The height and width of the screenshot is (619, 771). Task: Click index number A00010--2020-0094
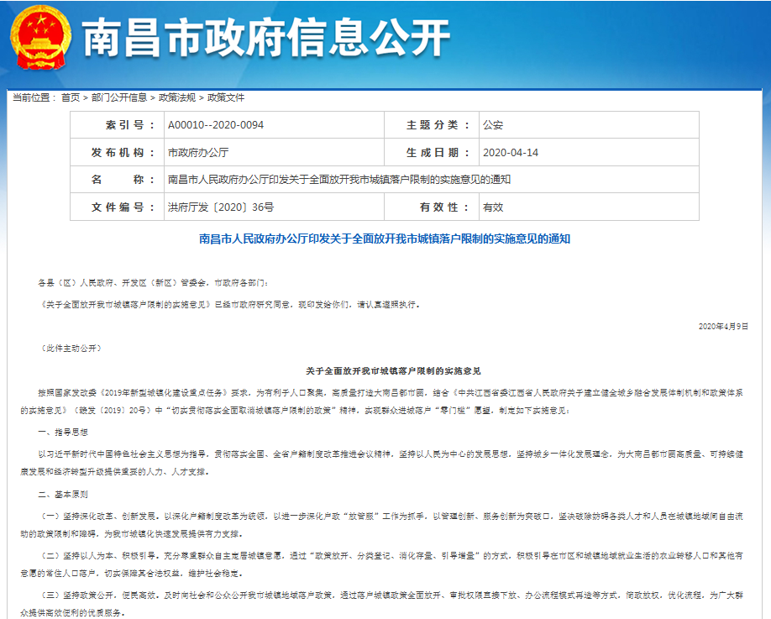pos(216,125)
